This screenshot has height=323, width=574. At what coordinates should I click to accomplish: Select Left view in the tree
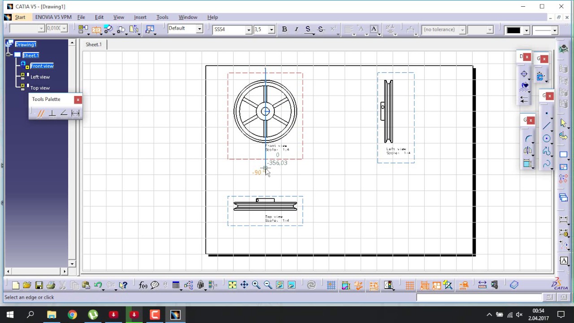[x=40, y=77]
